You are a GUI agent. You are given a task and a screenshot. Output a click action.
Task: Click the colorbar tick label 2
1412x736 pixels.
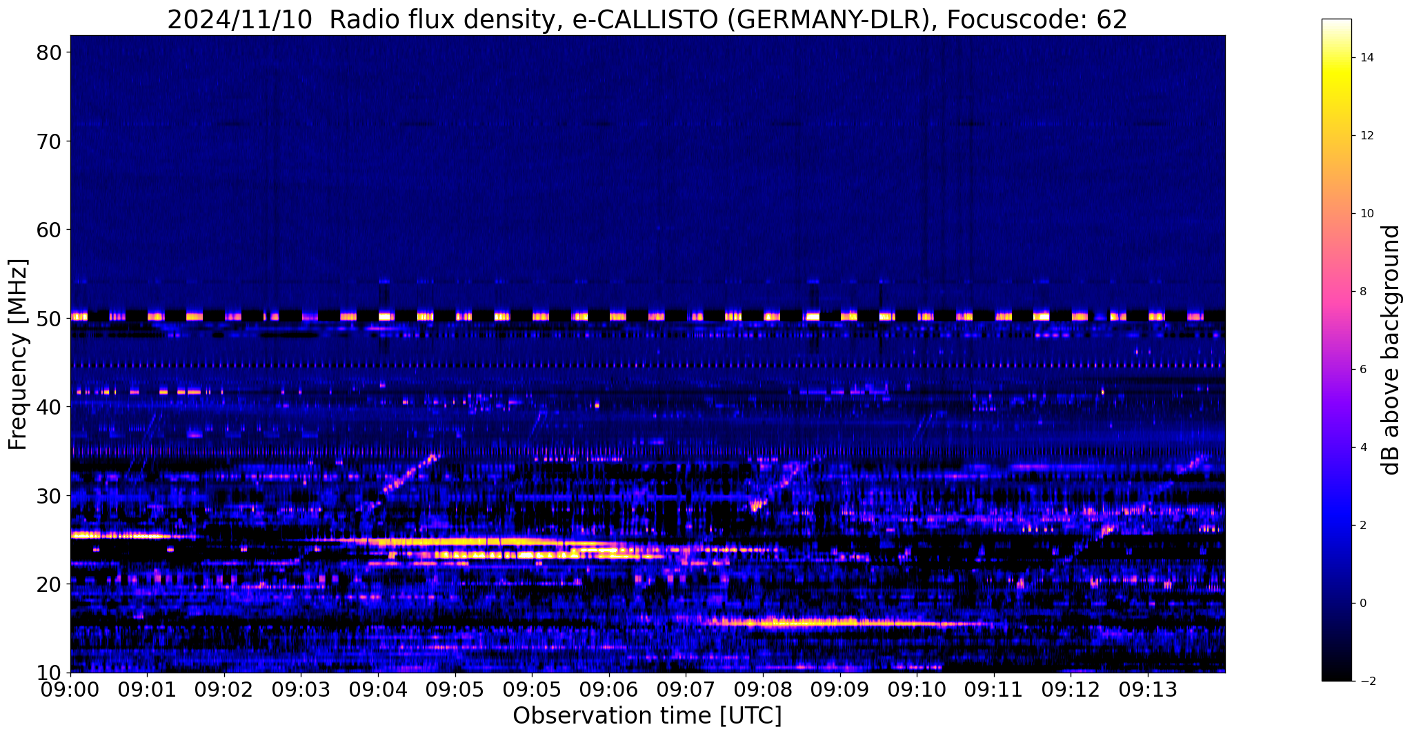click(1363, 526)
